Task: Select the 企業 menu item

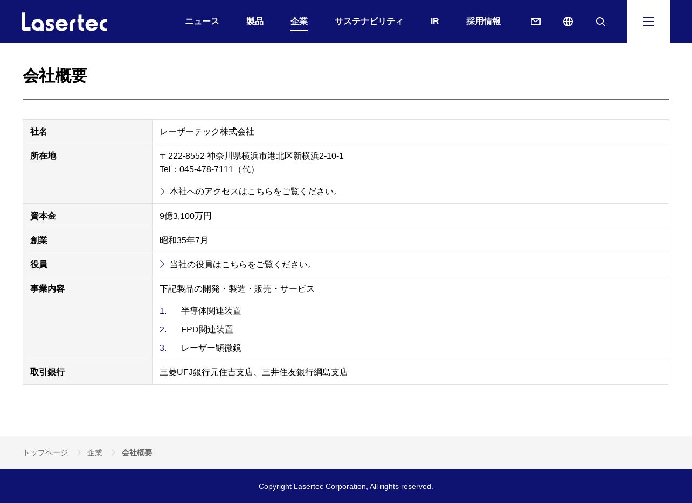Action: coord(299,22)
